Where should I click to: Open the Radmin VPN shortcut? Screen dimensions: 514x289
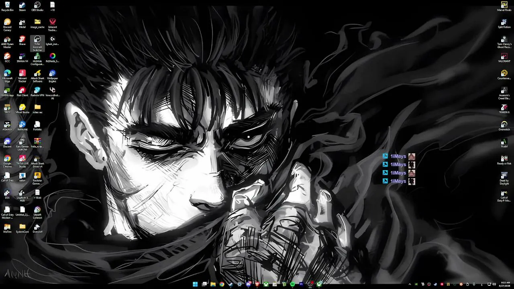(x=37, y=92)
